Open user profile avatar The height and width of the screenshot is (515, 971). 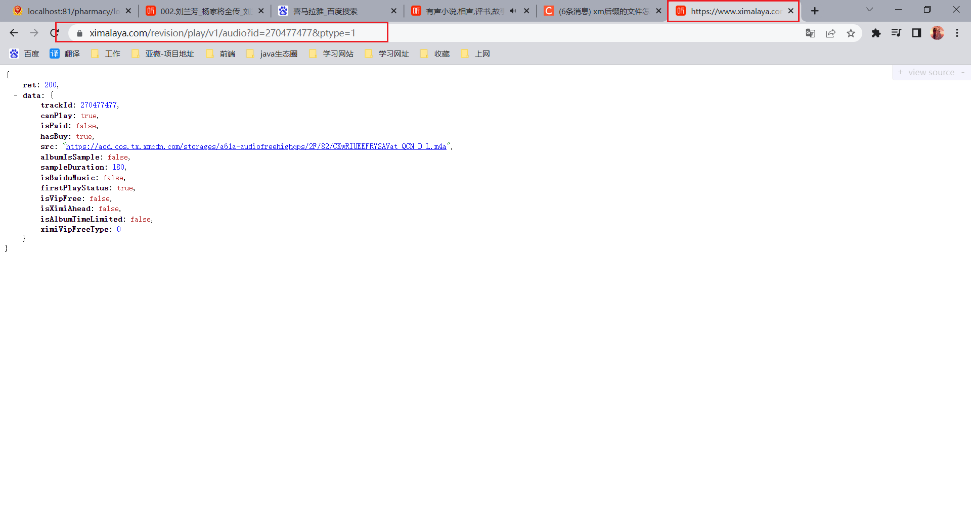937,33
